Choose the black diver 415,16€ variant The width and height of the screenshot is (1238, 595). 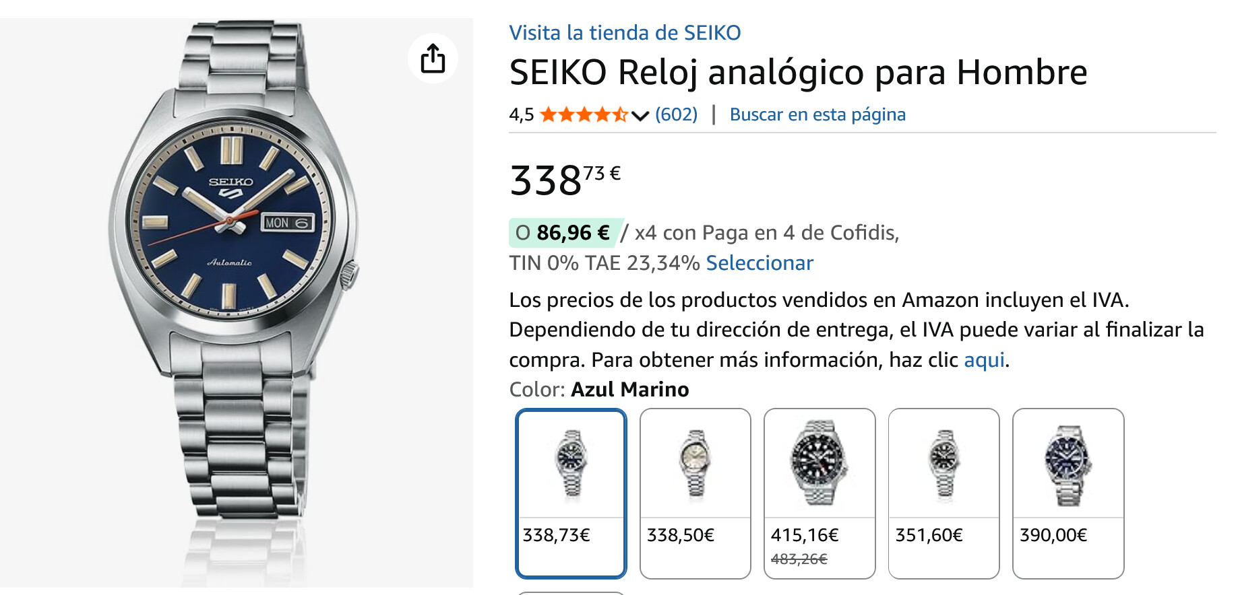(819, 493)
